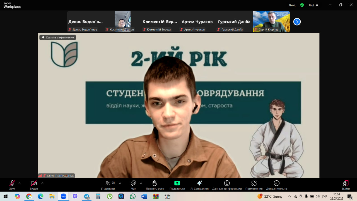Expand audio options arrow next to Звук
This screenshot has width=357, height=201.
(20, 183)
